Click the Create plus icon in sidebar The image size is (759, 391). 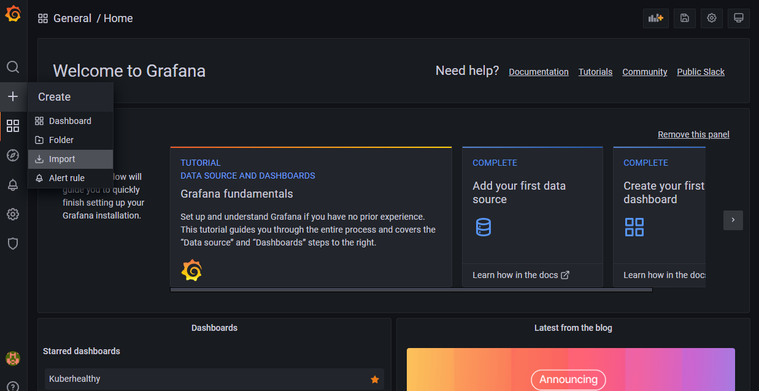point(13,96)
